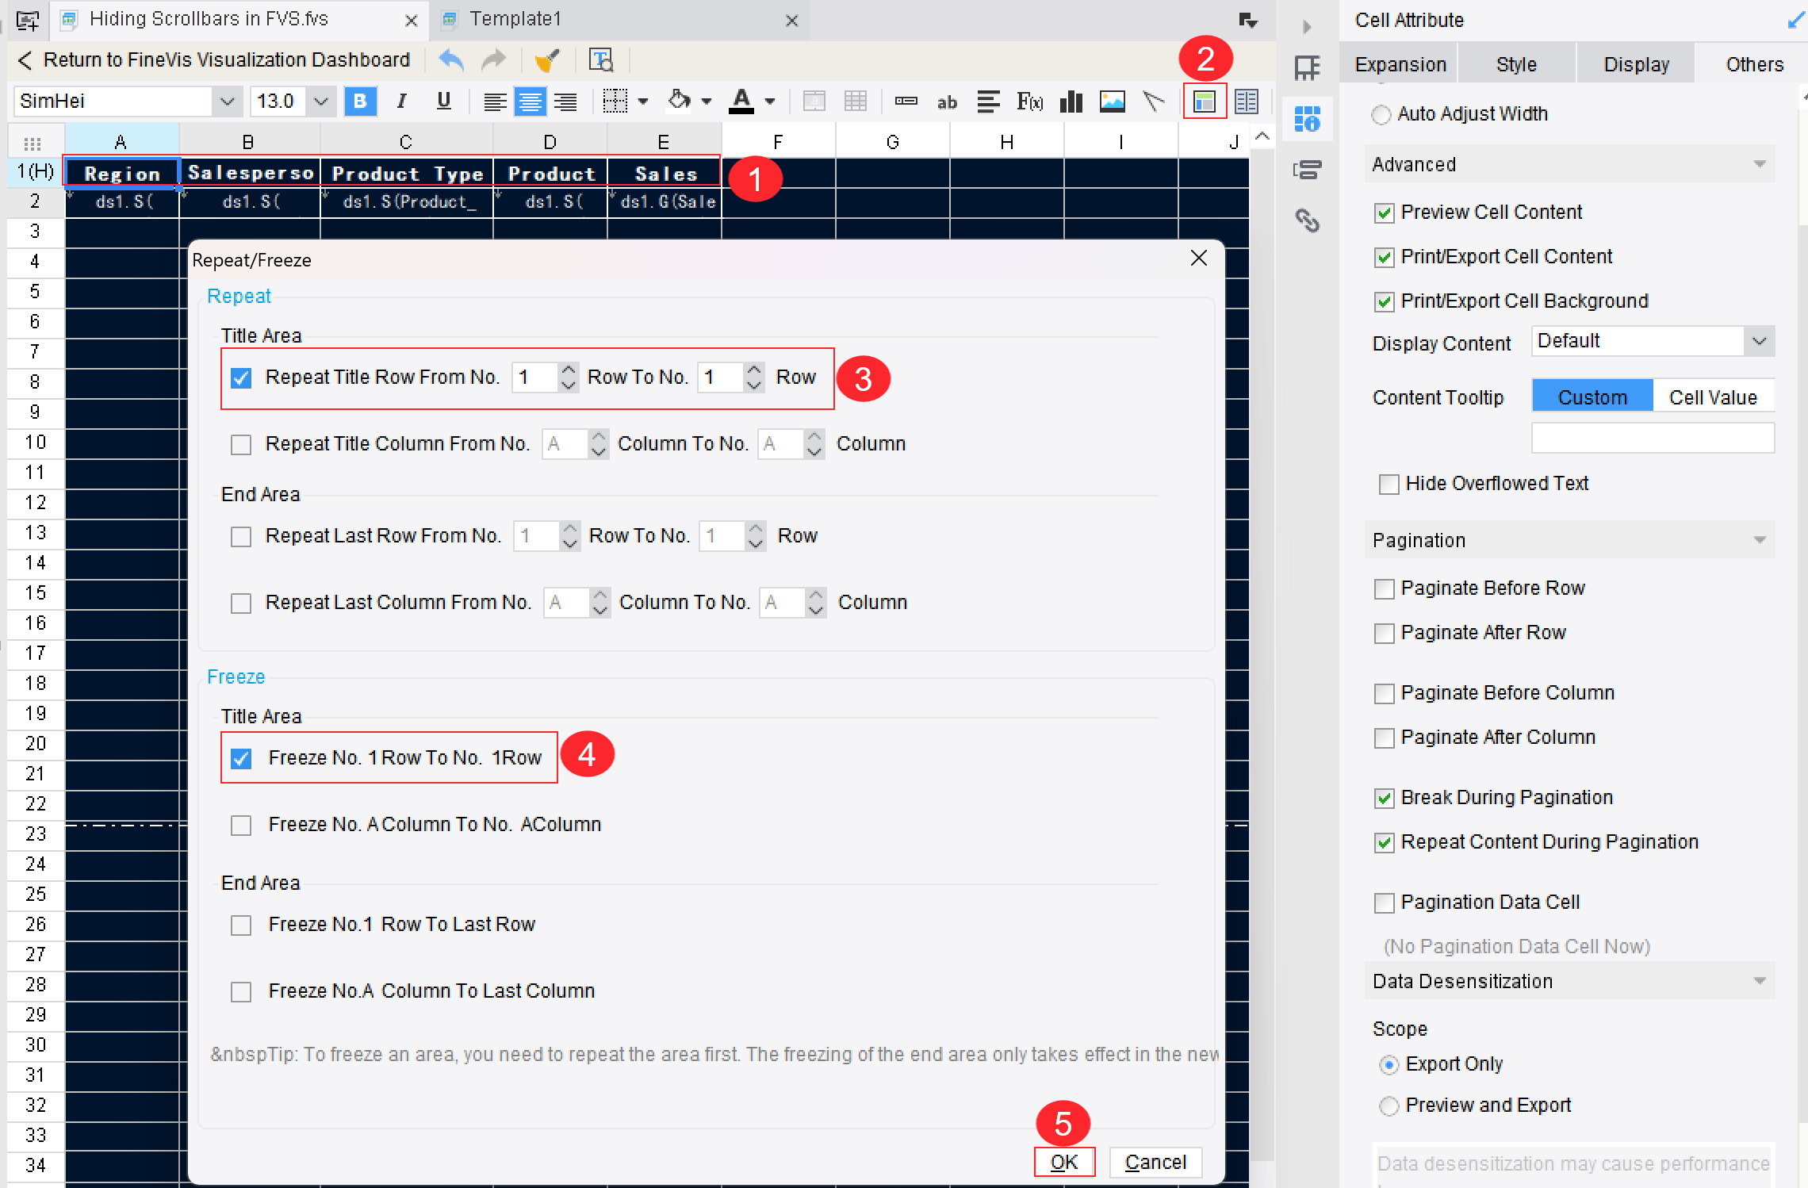This screenshot has height=1188, width=1808.
Task: Open the border style dropdown arrow
Action: click(x=643, y=102)
